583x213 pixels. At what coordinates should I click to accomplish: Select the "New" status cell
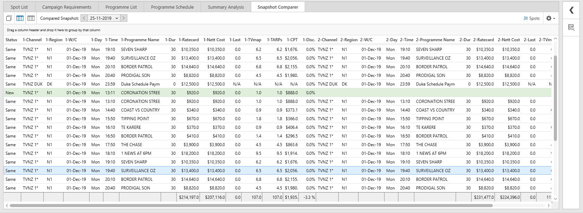coord(10,93)
